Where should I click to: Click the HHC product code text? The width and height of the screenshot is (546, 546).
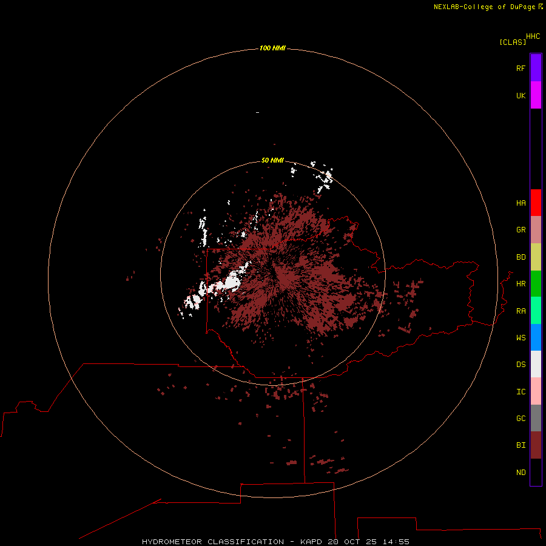click(533, 36)
